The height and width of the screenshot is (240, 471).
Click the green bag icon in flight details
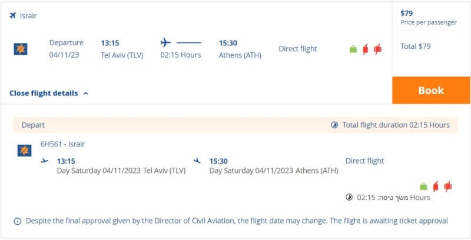pyautogui.click(x=423, y=186)
